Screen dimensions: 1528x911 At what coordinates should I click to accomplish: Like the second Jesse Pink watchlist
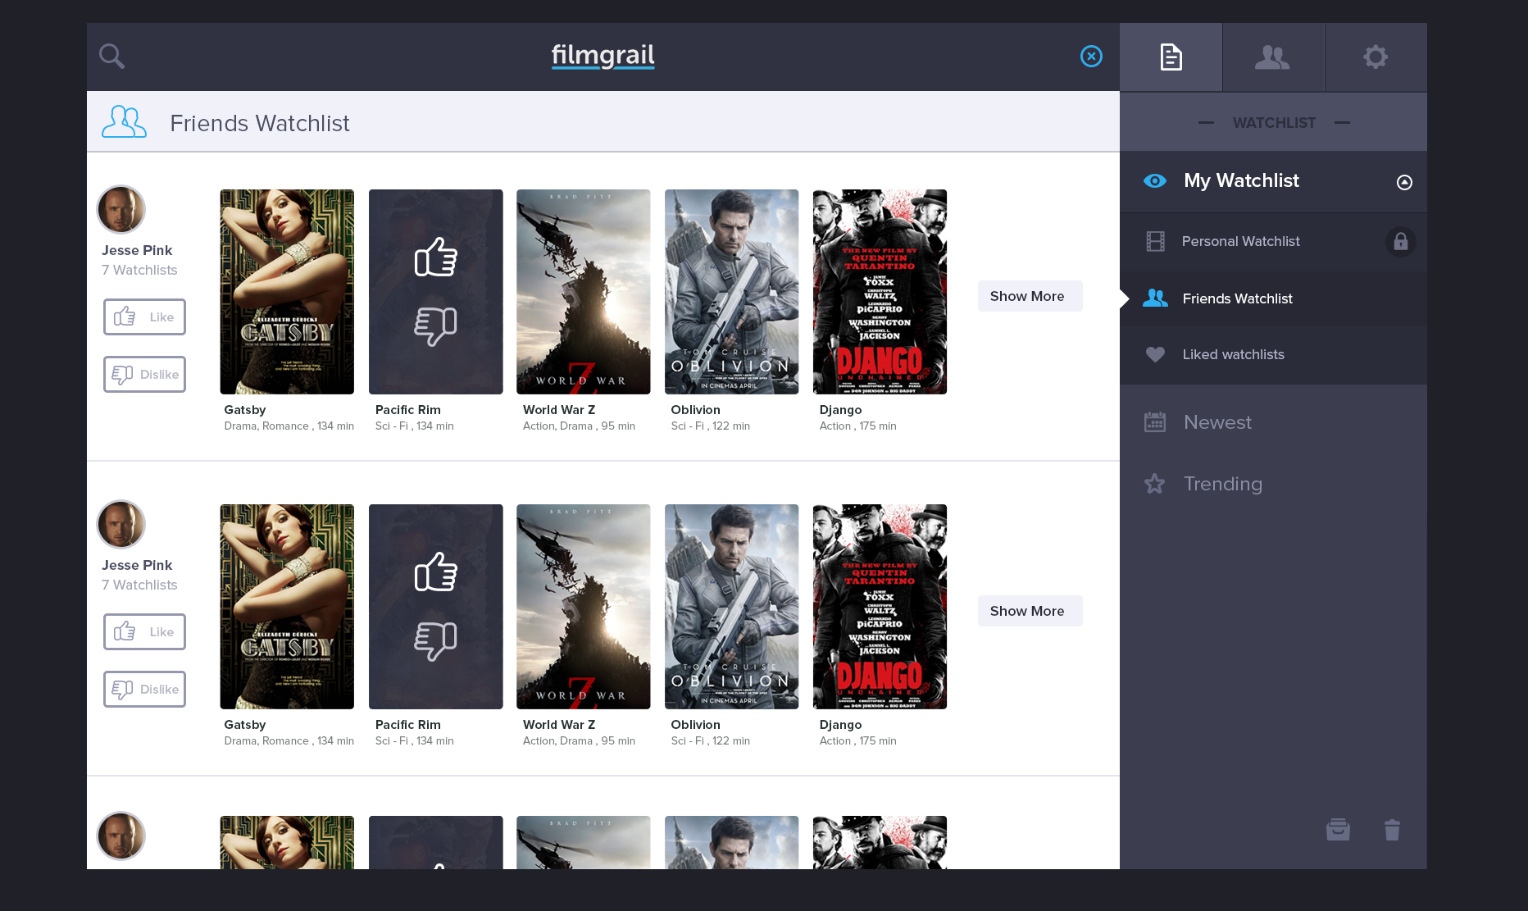tap(144, 631)
